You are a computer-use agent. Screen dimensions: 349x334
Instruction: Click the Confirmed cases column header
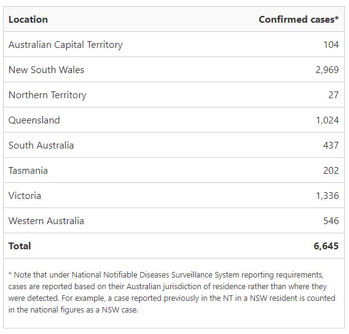coord(299,20)
